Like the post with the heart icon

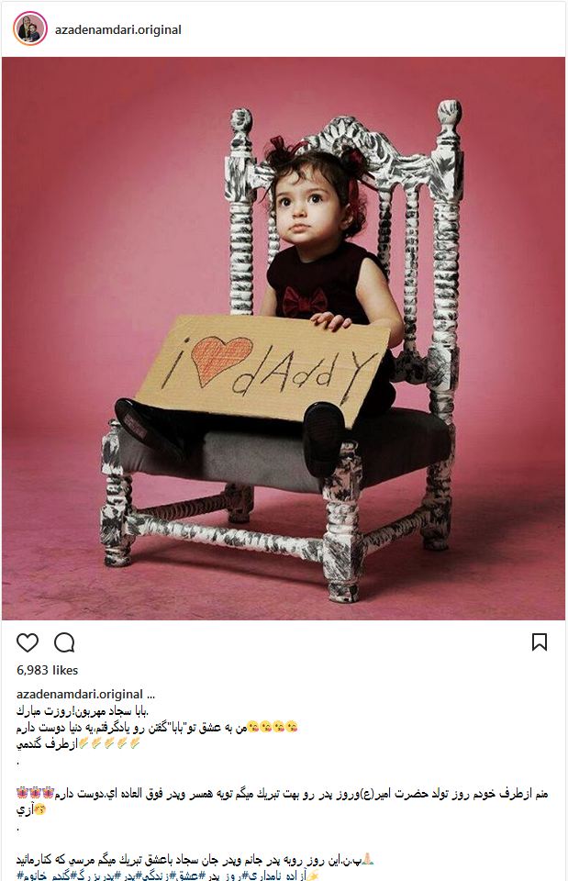(x=27, y=642)
